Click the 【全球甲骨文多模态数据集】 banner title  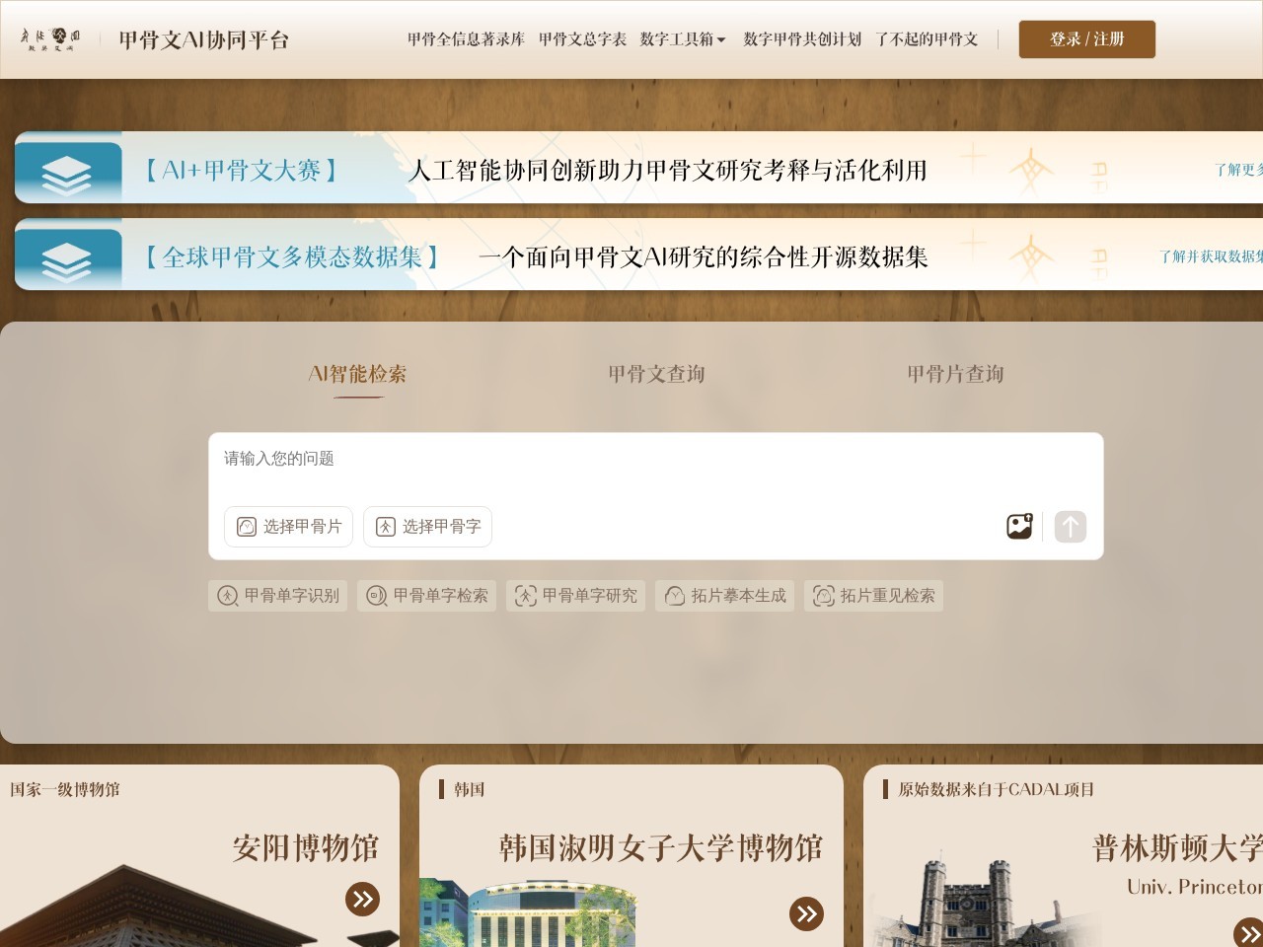coord(292,257)
